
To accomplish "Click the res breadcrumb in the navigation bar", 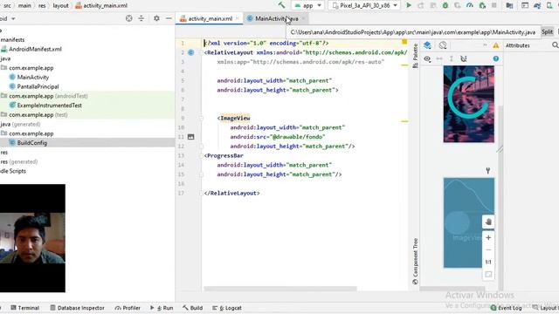I will coord(42,5).
